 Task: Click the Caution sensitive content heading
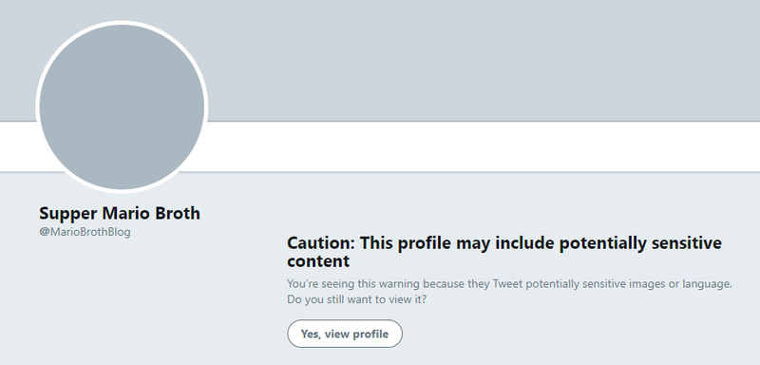pyautogui.click(x=504, y=252)
